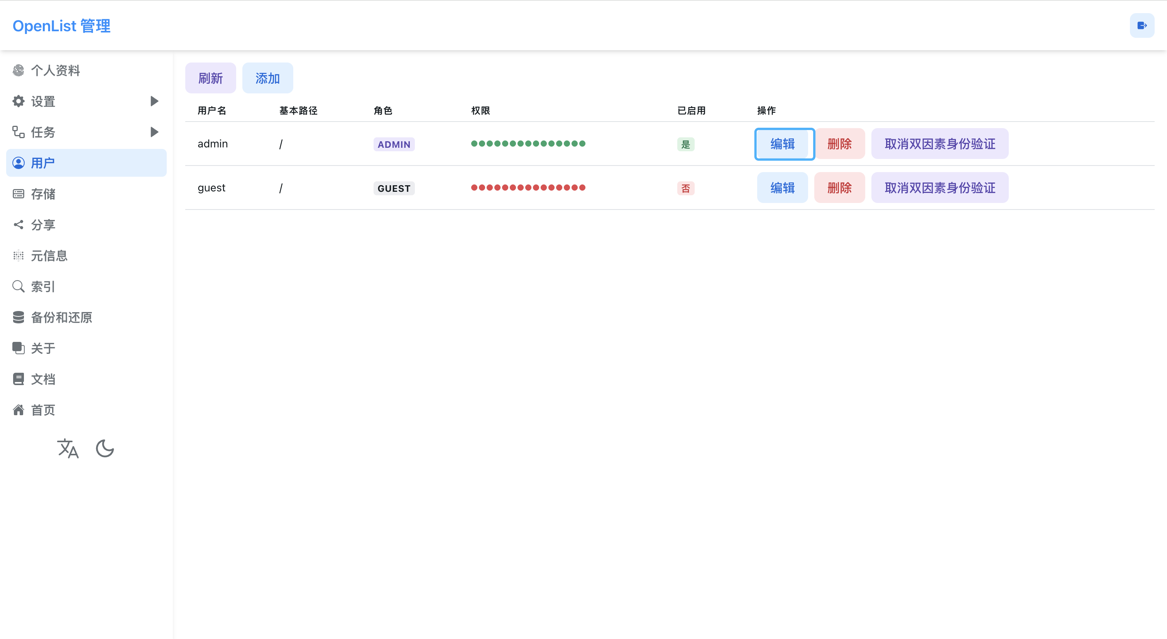Click the database icon beside 备份和还原
This screenshot has width=1167, height=639.
[x=18, y=317]
